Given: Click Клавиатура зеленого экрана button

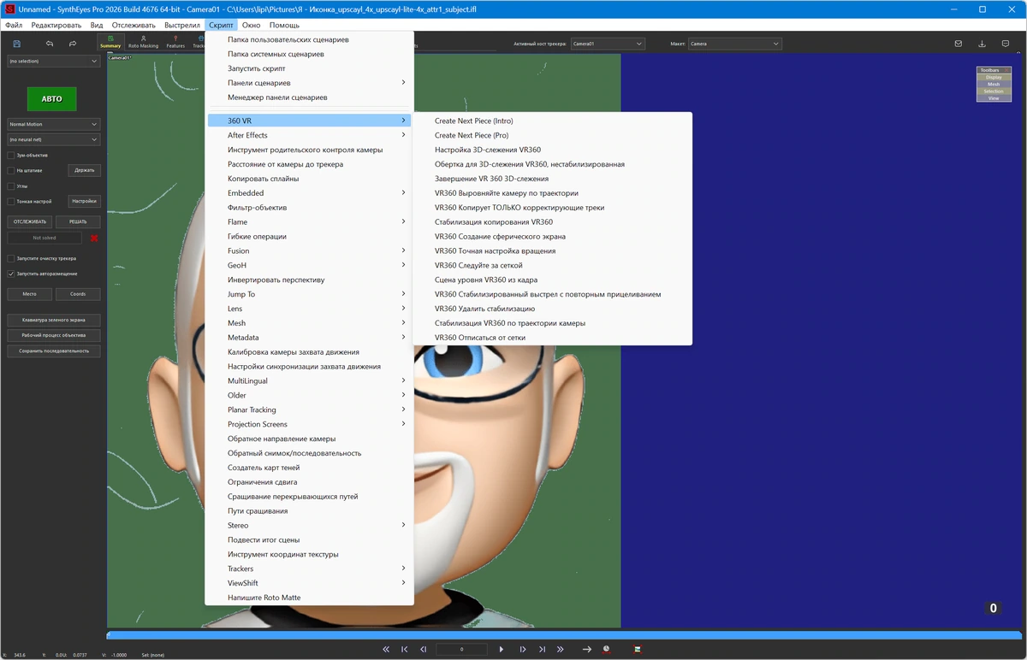Looking at the screenshot, I should click(x=54, y=320).
